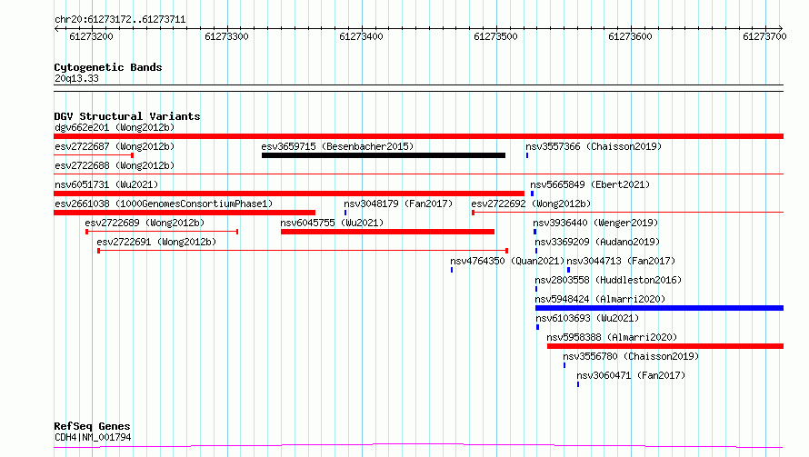Click the nsv6045755 (Wu2021) label
The height and width of the screenshot is (457, 809).
click(x=332, y=223)
